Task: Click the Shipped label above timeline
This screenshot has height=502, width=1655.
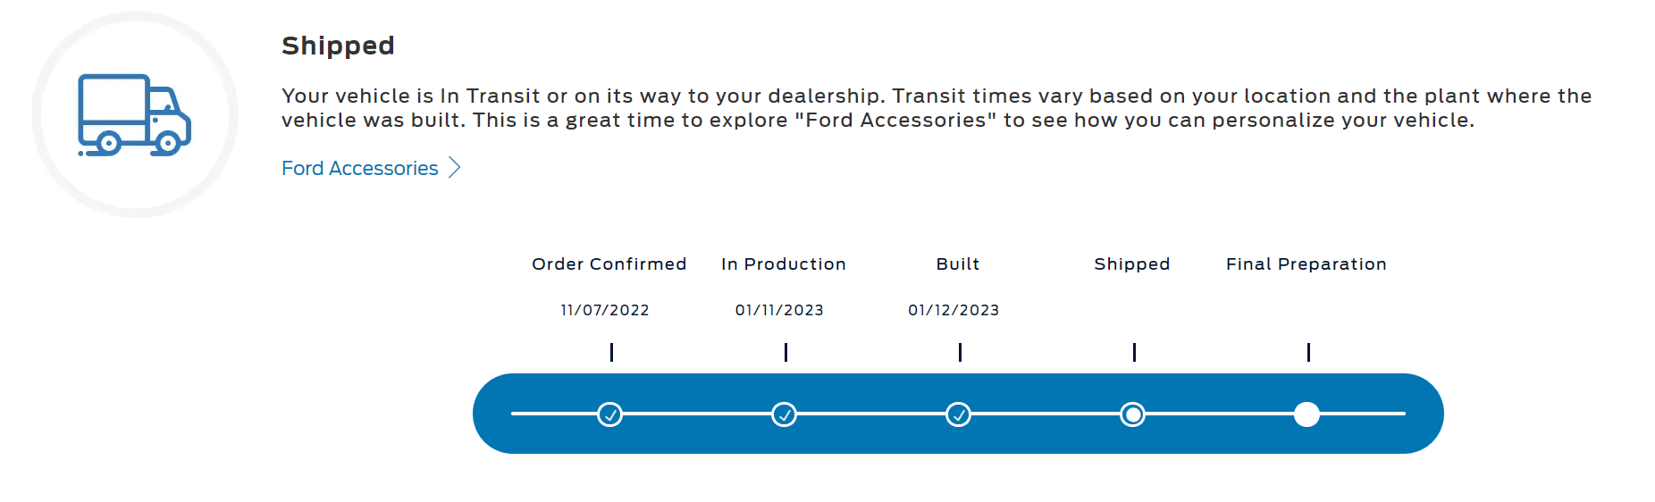Action: (1131, 264)
